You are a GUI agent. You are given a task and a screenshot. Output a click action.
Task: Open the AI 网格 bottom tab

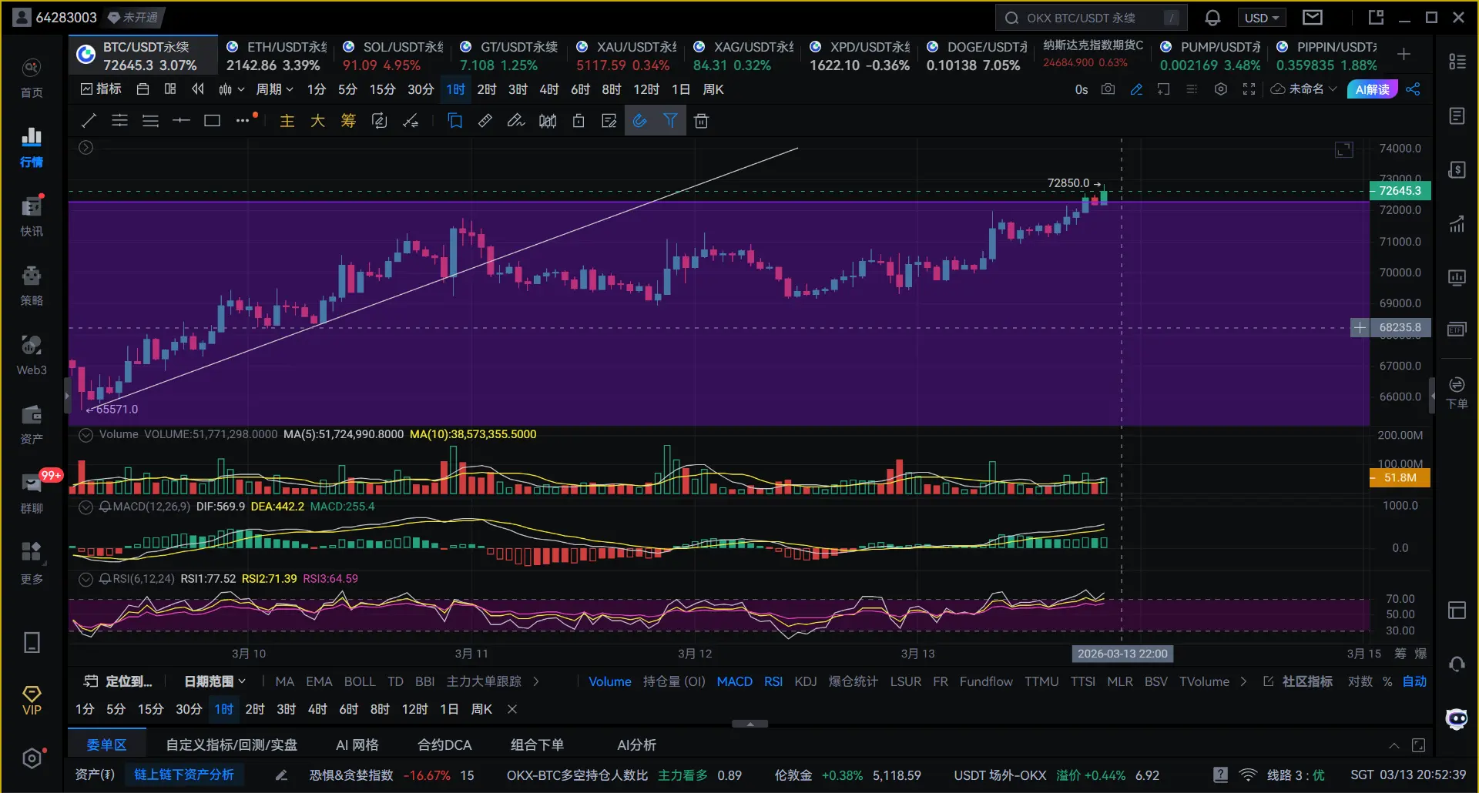[357, 744]
